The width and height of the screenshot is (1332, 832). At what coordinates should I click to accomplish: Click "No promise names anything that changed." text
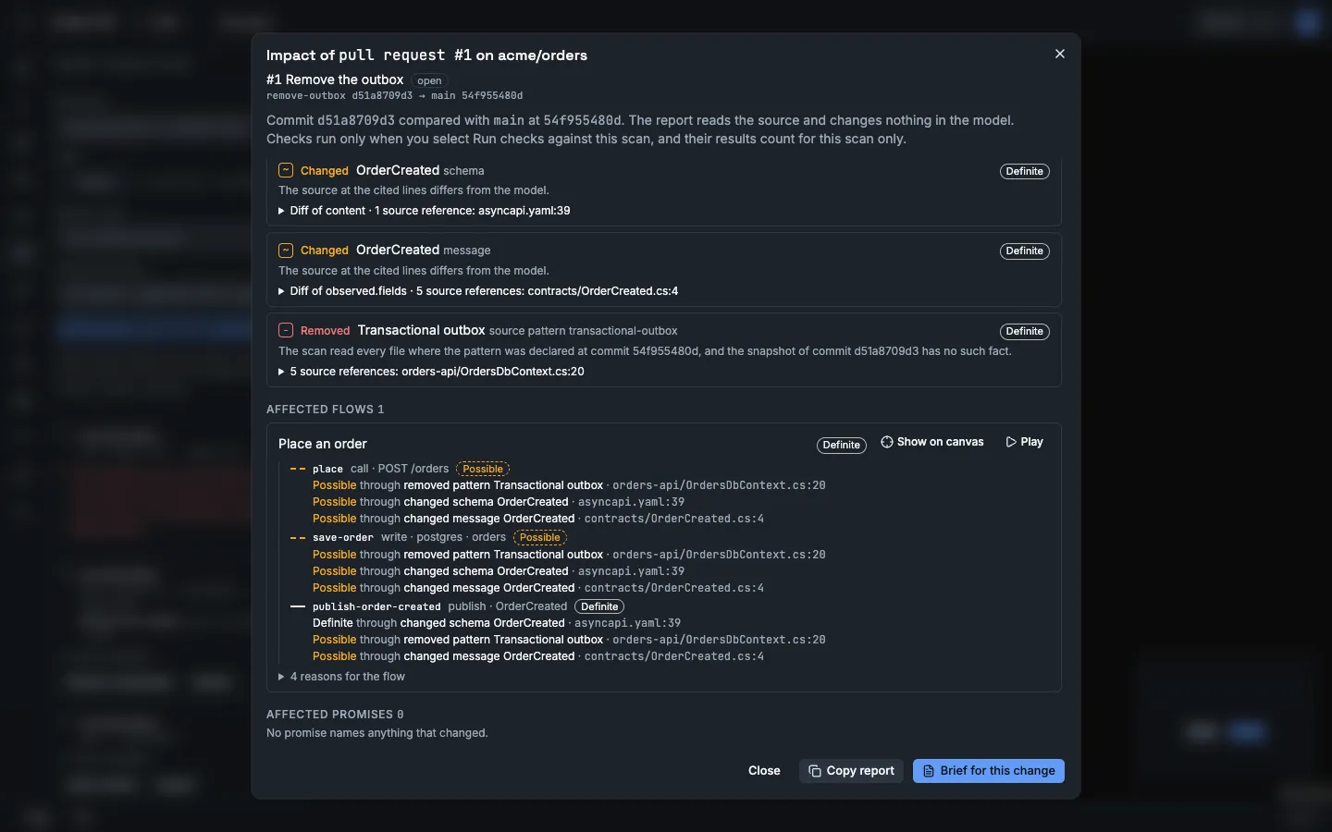(x=377, y=733)
